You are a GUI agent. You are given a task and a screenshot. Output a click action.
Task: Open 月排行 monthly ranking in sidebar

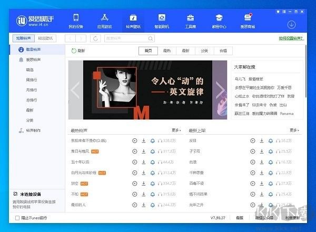32,90
